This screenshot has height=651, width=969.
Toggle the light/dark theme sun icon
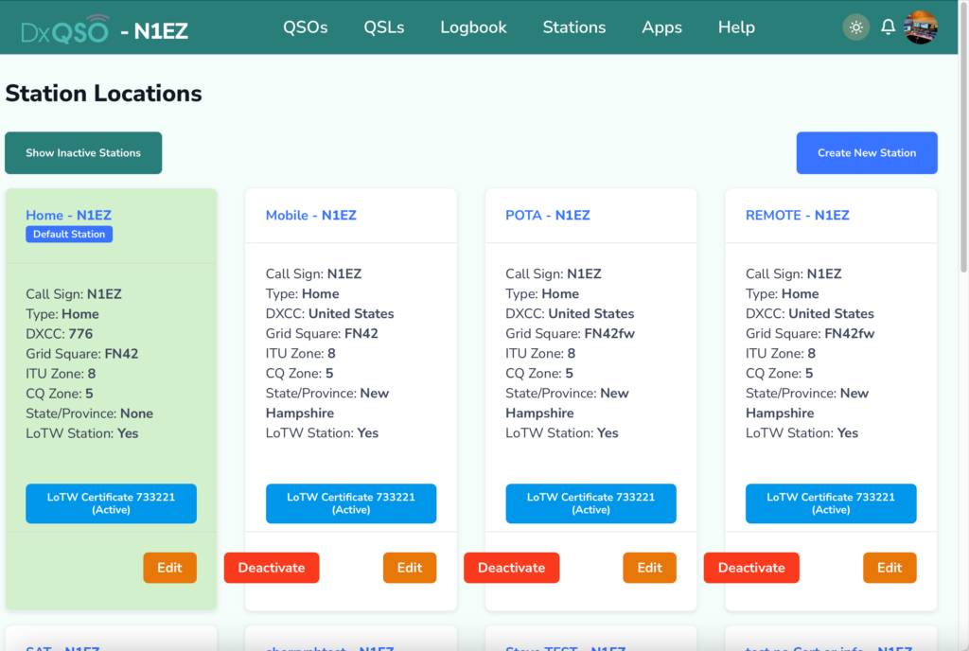click(855, 27)
